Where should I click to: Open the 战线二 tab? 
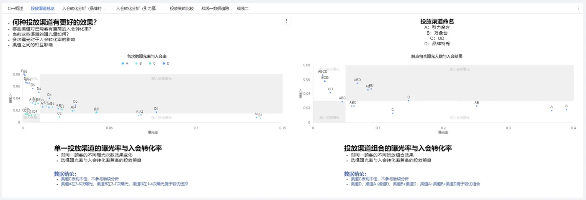[x=242, y=8]
